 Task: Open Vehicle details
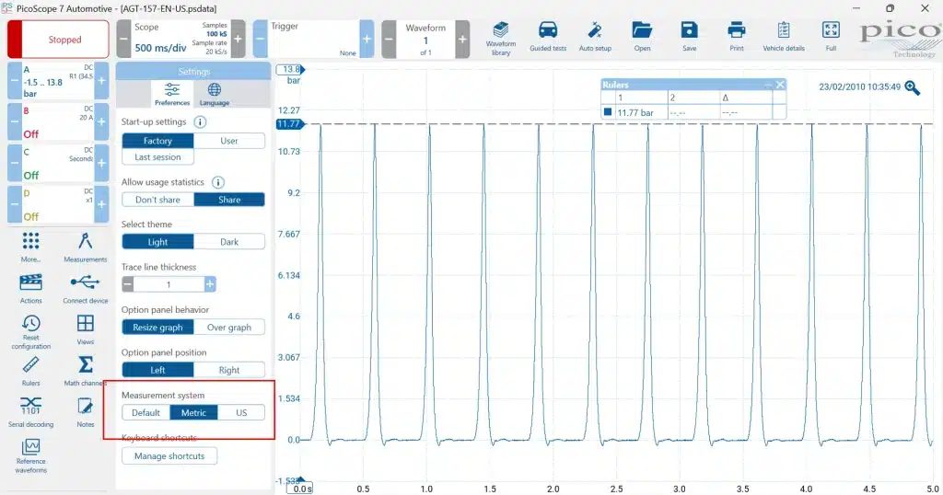click(x=783, y=37)
